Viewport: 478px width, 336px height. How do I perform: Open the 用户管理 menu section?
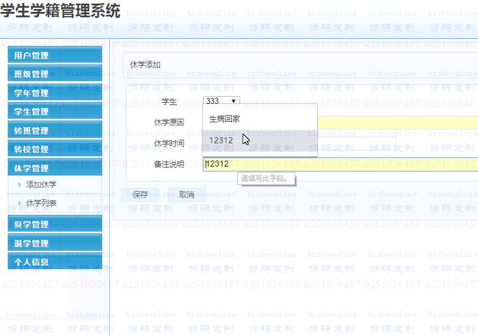(55, 54)
